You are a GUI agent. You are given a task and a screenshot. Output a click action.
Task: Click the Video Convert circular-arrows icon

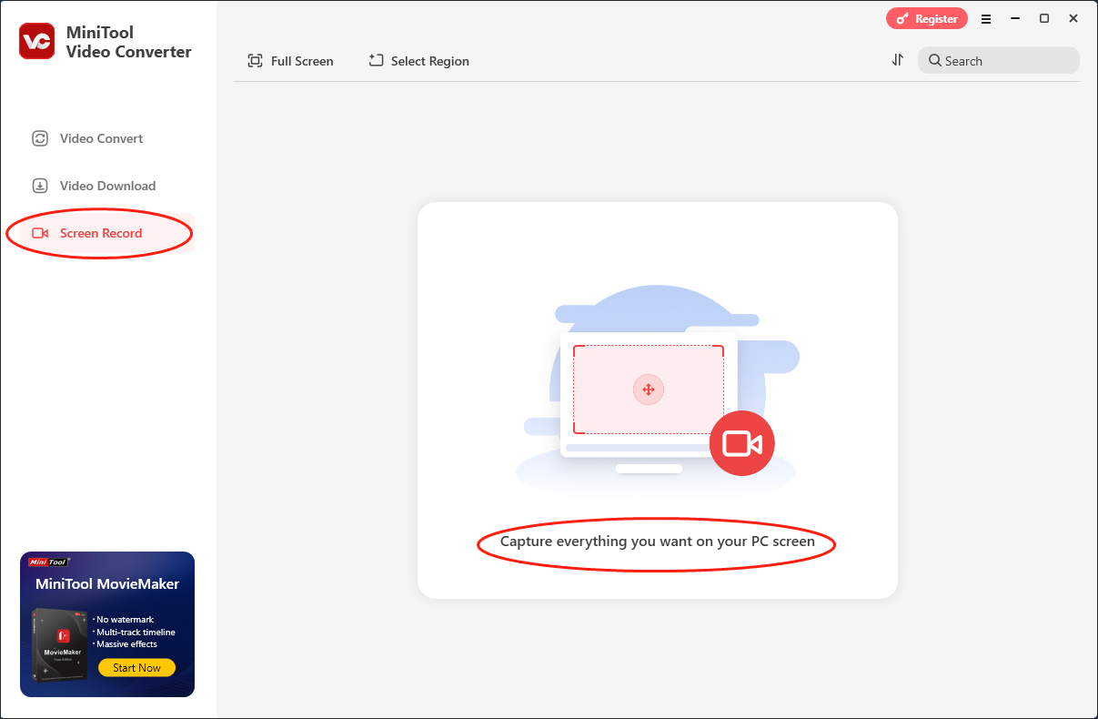[40, 138]
